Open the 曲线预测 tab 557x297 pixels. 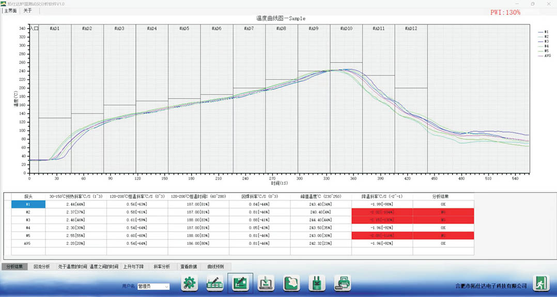pyautogui.click(x=215, y=267)
